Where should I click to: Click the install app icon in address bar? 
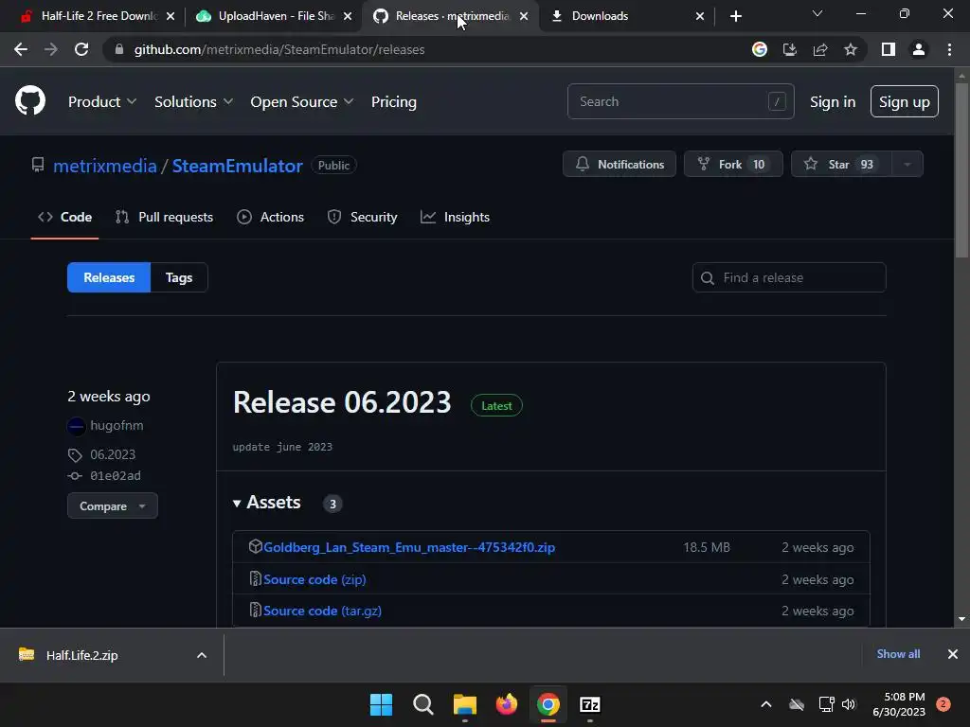(790, 49)
